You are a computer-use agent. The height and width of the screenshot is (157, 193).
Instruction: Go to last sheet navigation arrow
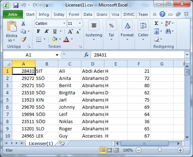pyautogui.click(x=22, y=143)
